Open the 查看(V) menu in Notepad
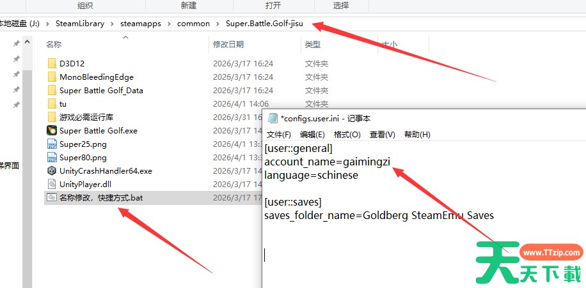586x288 pixels. pos(383,135)
